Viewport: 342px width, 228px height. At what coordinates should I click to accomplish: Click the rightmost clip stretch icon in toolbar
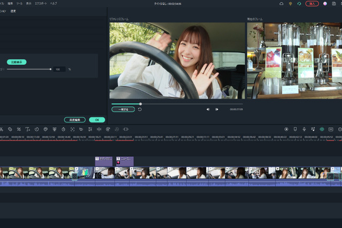(126, 130)
